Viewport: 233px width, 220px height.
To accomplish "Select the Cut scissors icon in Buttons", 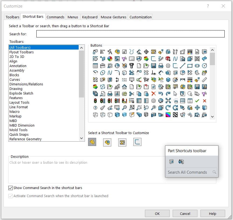I will click(x=132, y=94).
